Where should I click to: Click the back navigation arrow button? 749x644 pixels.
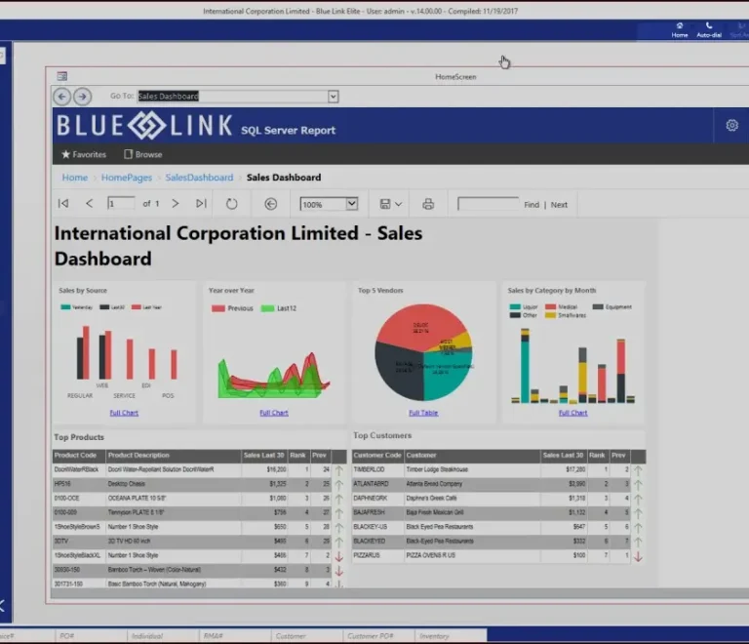[x=61, y=97]
